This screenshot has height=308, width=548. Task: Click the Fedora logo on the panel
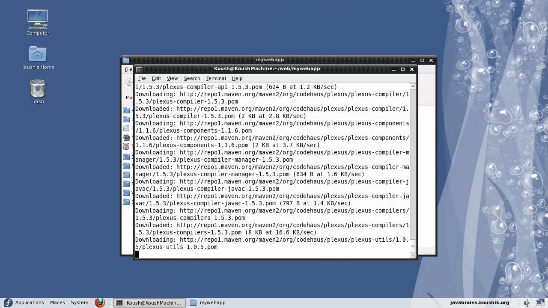8,303
